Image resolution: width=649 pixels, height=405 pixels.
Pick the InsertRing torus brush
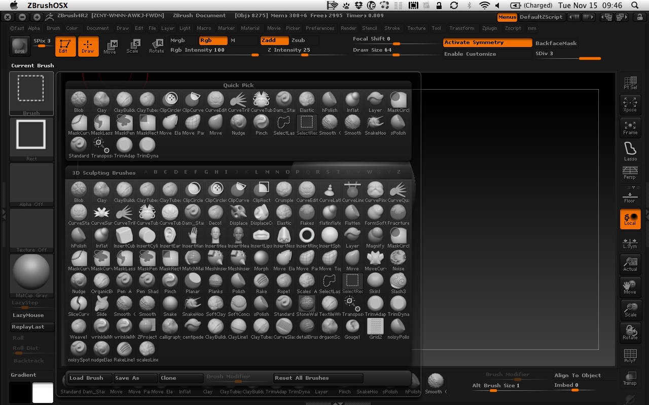307,238
